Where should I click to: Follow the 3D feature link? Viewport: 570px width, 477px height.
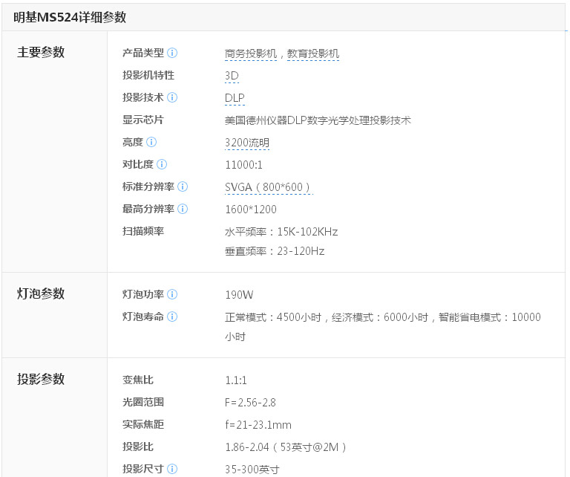232,76
